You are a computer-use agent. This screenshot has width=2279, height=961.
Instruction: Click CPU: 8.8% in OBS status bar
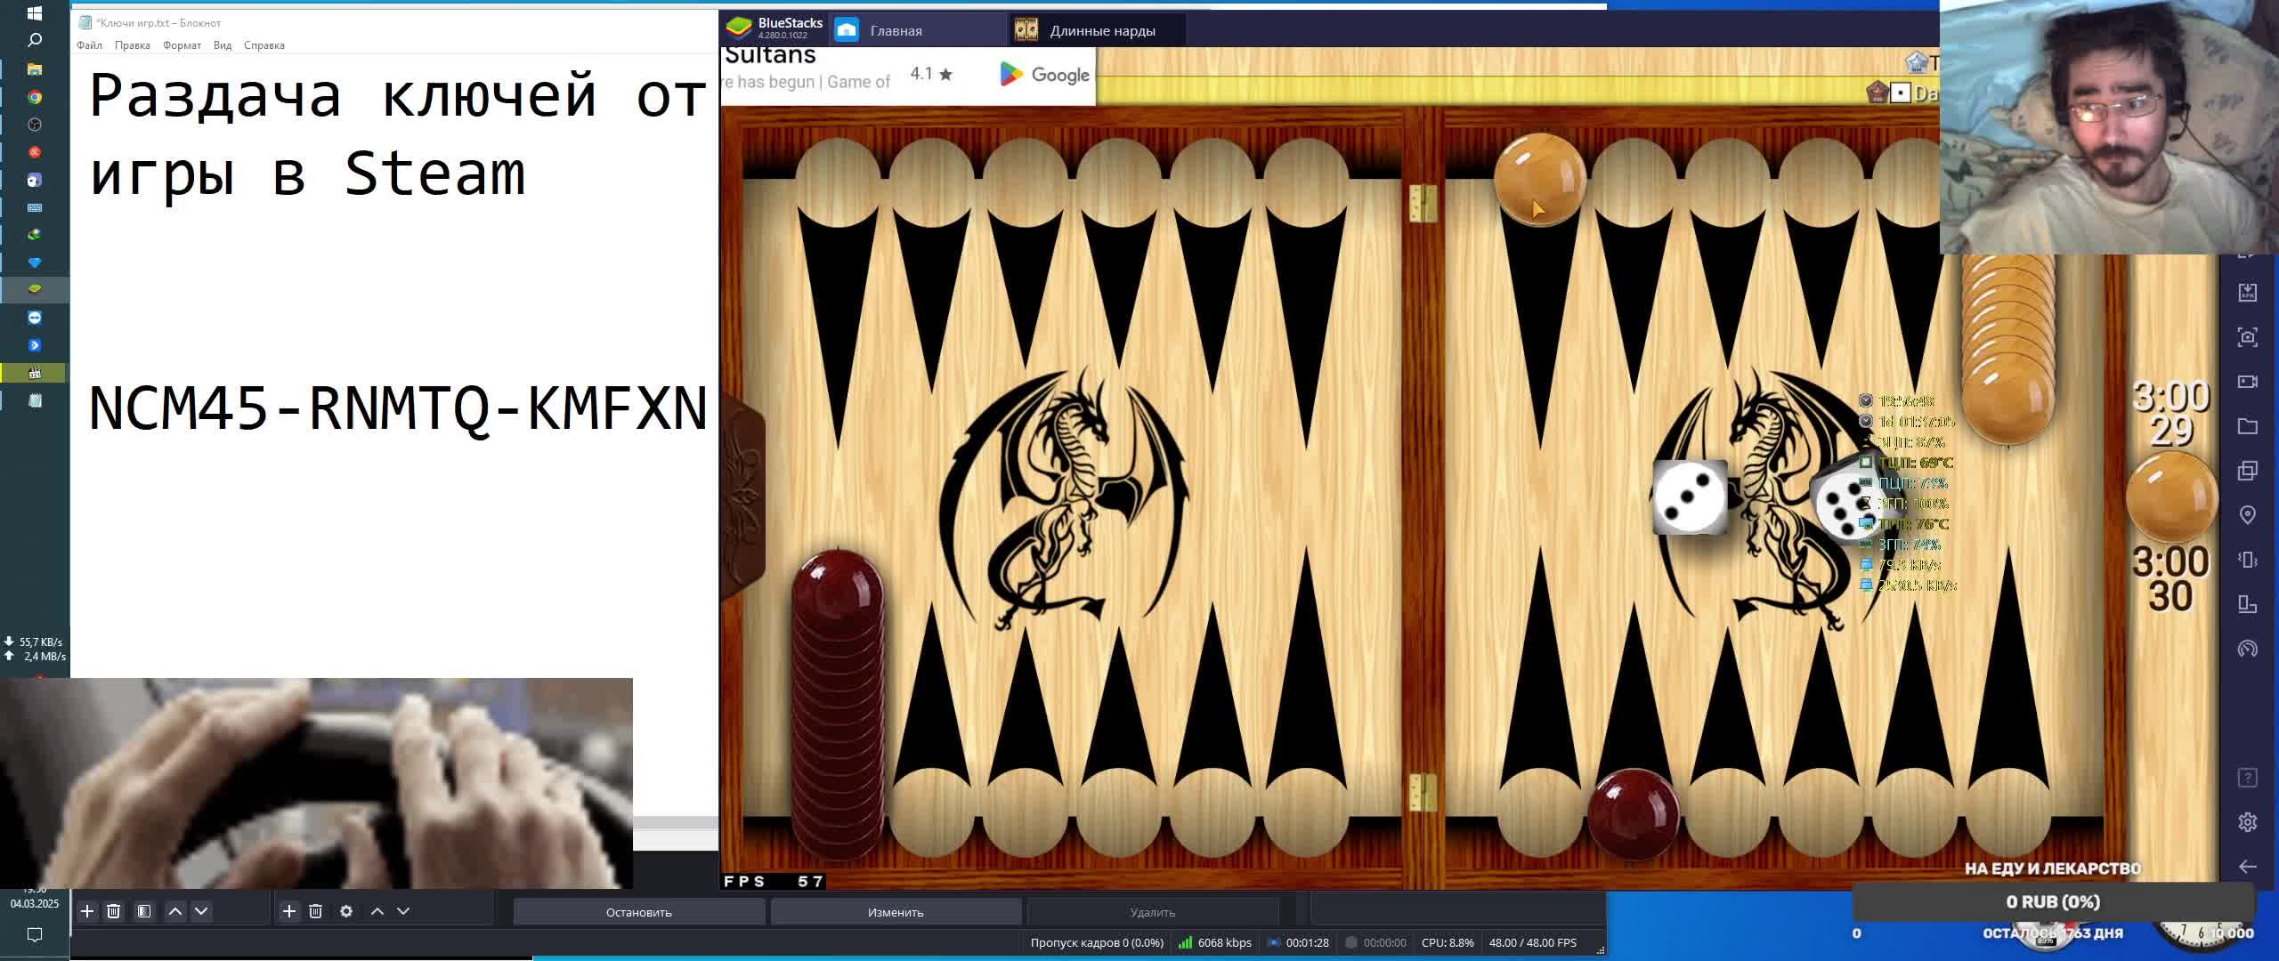point(1448,942)
